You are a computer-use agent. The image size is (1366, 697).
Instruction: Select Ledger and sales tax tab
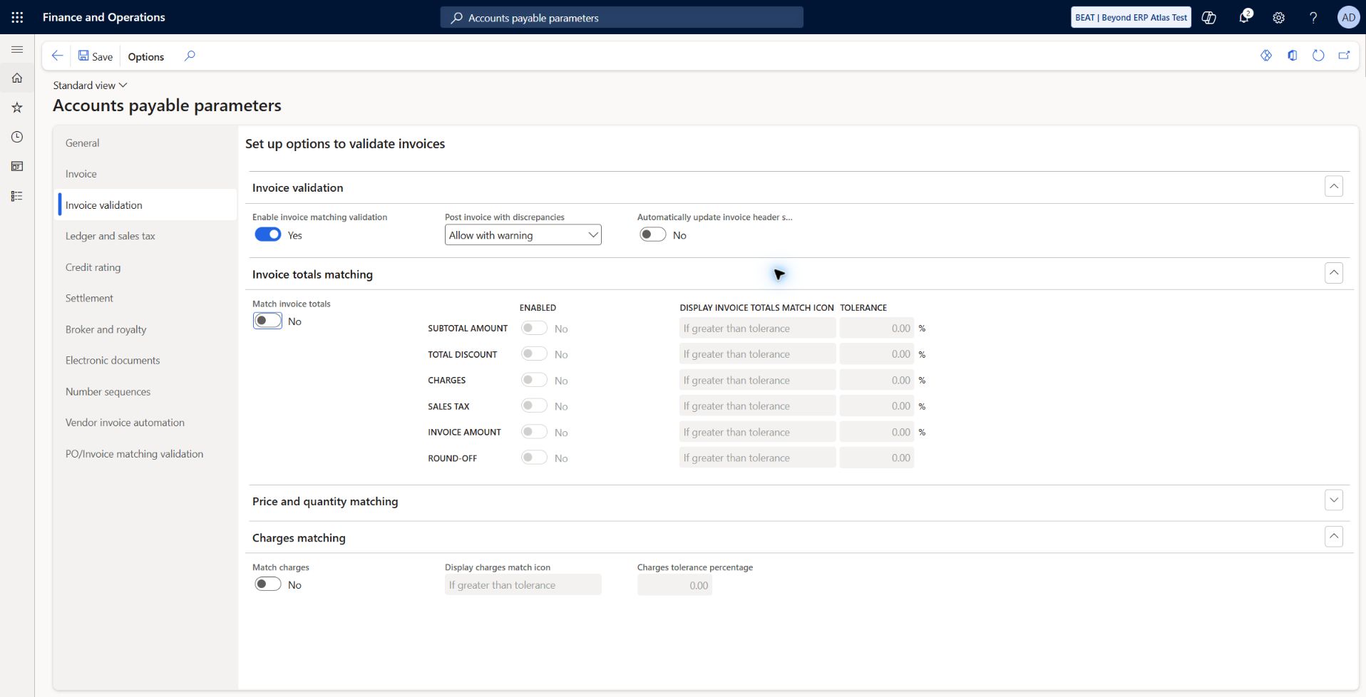click(x=148, y=236)
